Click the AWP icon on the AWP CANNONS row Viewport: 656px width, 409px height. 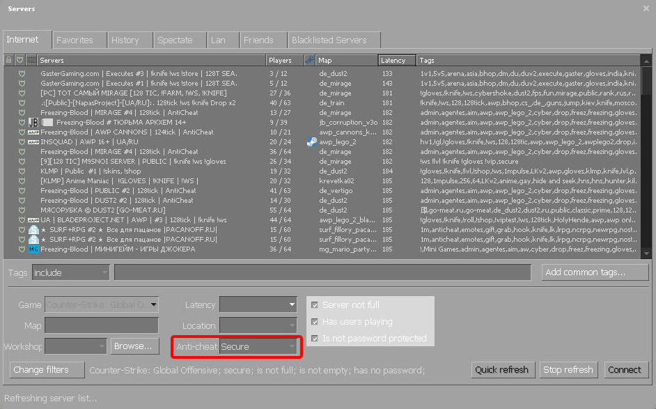(33, 132)
